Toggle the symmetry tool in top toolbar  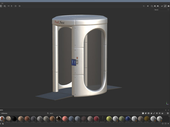8,6
